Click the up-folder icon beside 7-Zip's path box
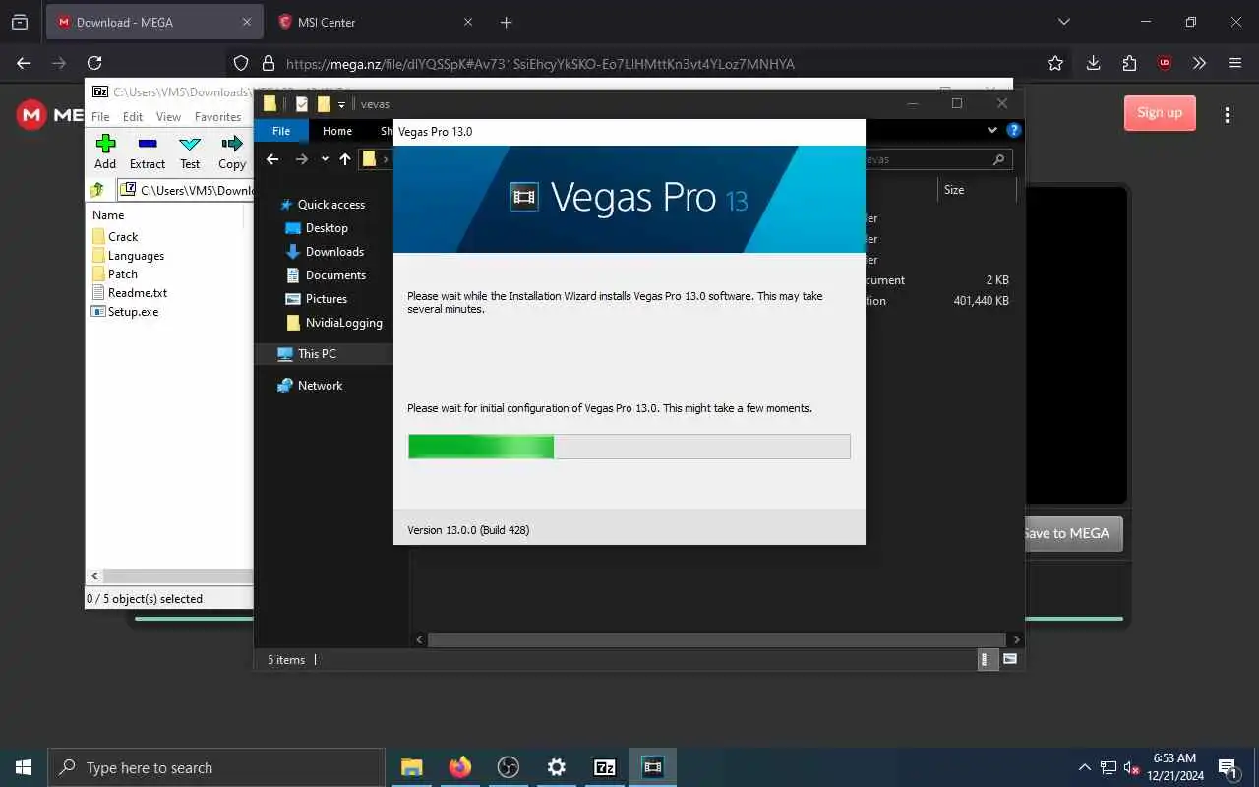 [97, 190]
